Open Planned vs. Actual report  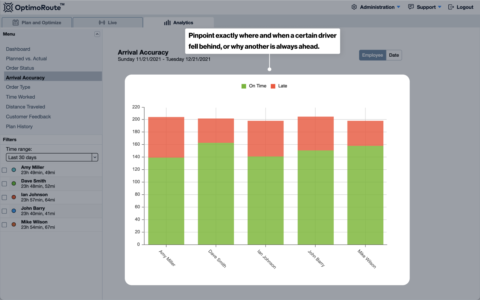(x=26, y=59)
